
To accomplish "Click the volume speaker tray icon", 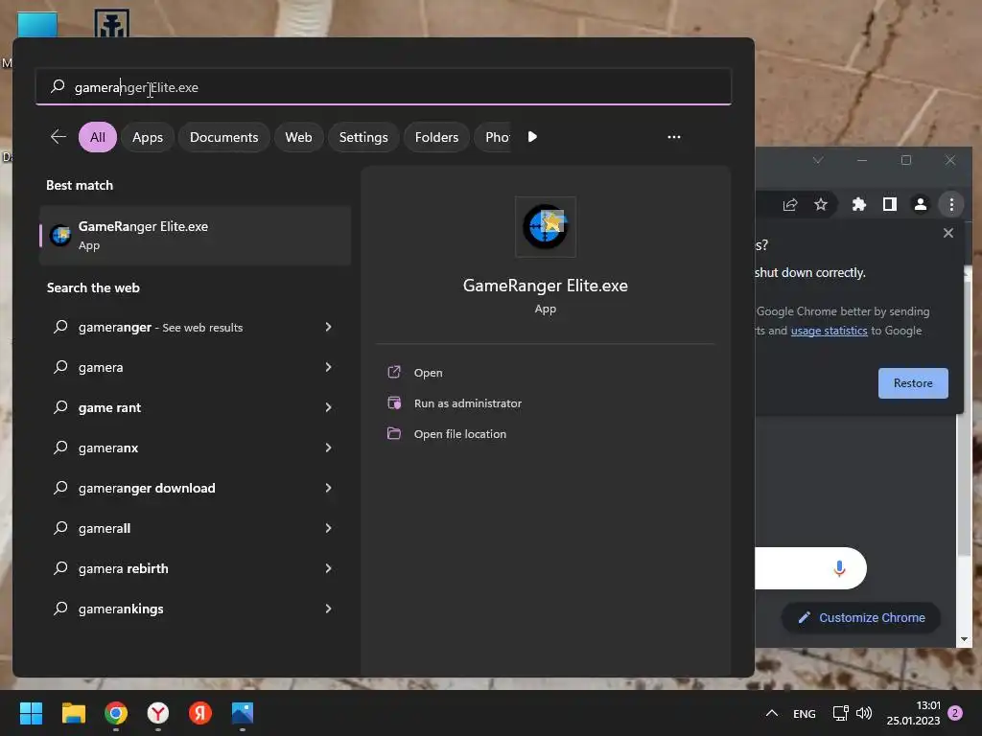I will click(864, 713).
